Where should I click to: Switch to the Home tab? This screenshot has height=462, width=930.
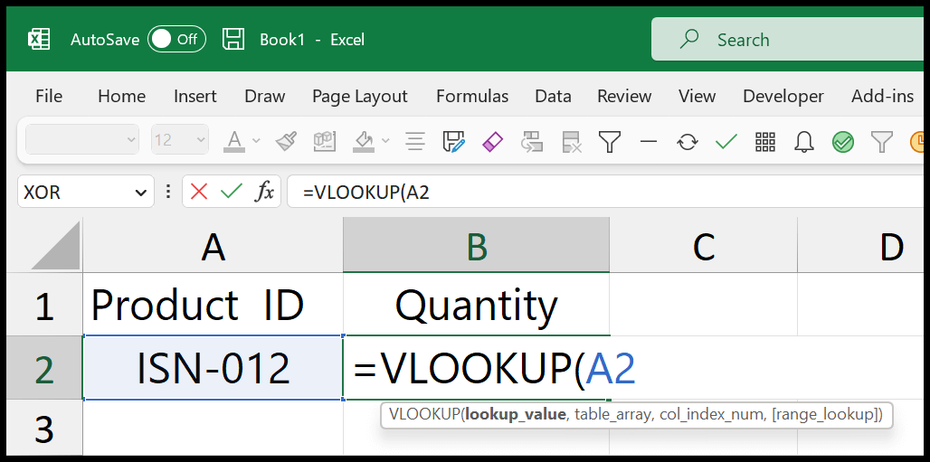click(121, 96)
